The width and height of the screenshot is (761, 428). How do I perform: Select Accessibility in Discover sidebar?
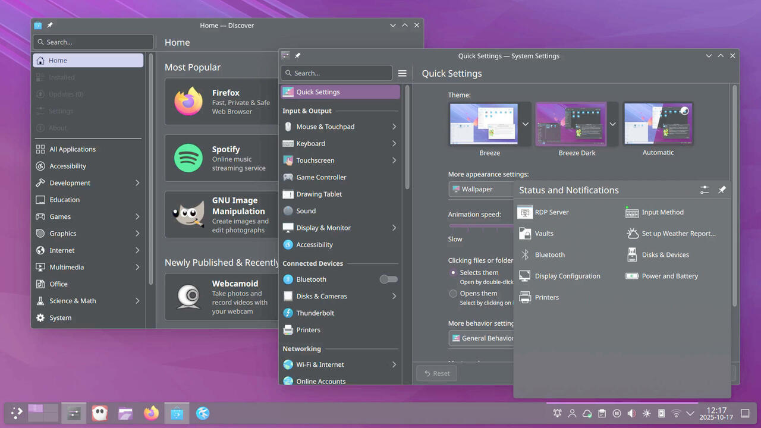pos(68,166)
